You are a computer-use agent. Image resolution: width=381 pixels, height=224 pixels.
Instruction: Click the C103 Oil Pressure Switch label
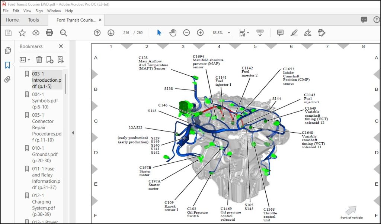(x=197, y=212)
